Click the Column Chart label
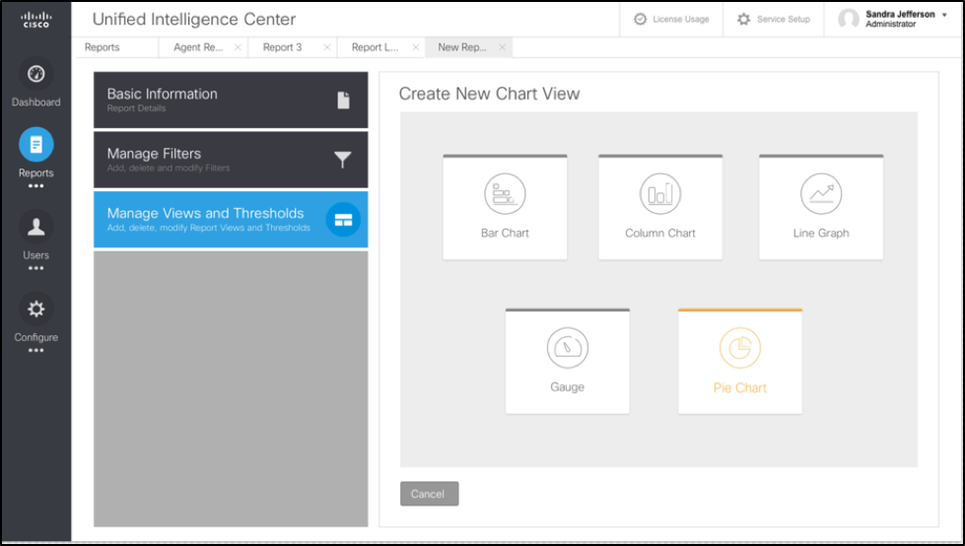Image resolution: width=965 pixels, height=546 pixels. point(660,234)
